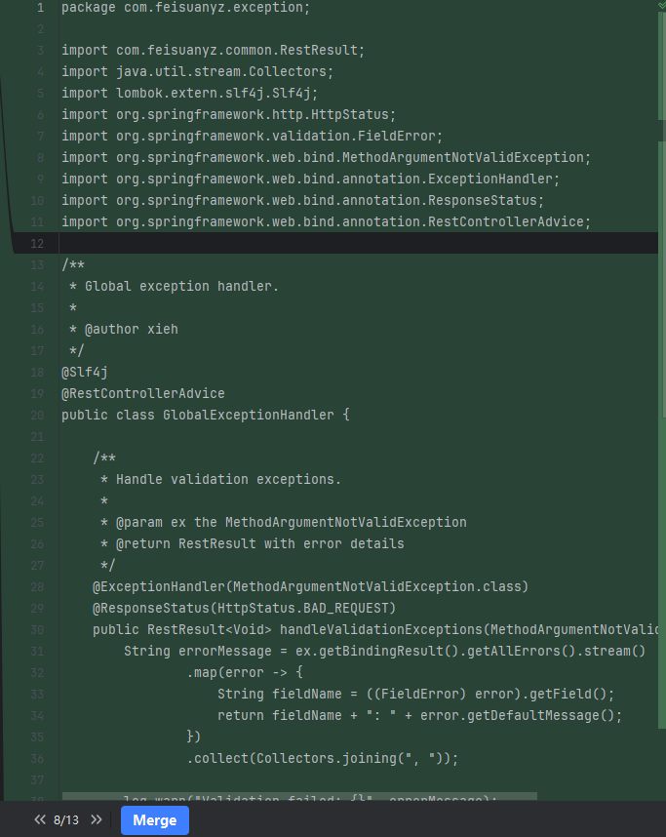Click the @RestControllerAdvice annotation on line 19
The image size is (666, 837).
click(142, 393)
